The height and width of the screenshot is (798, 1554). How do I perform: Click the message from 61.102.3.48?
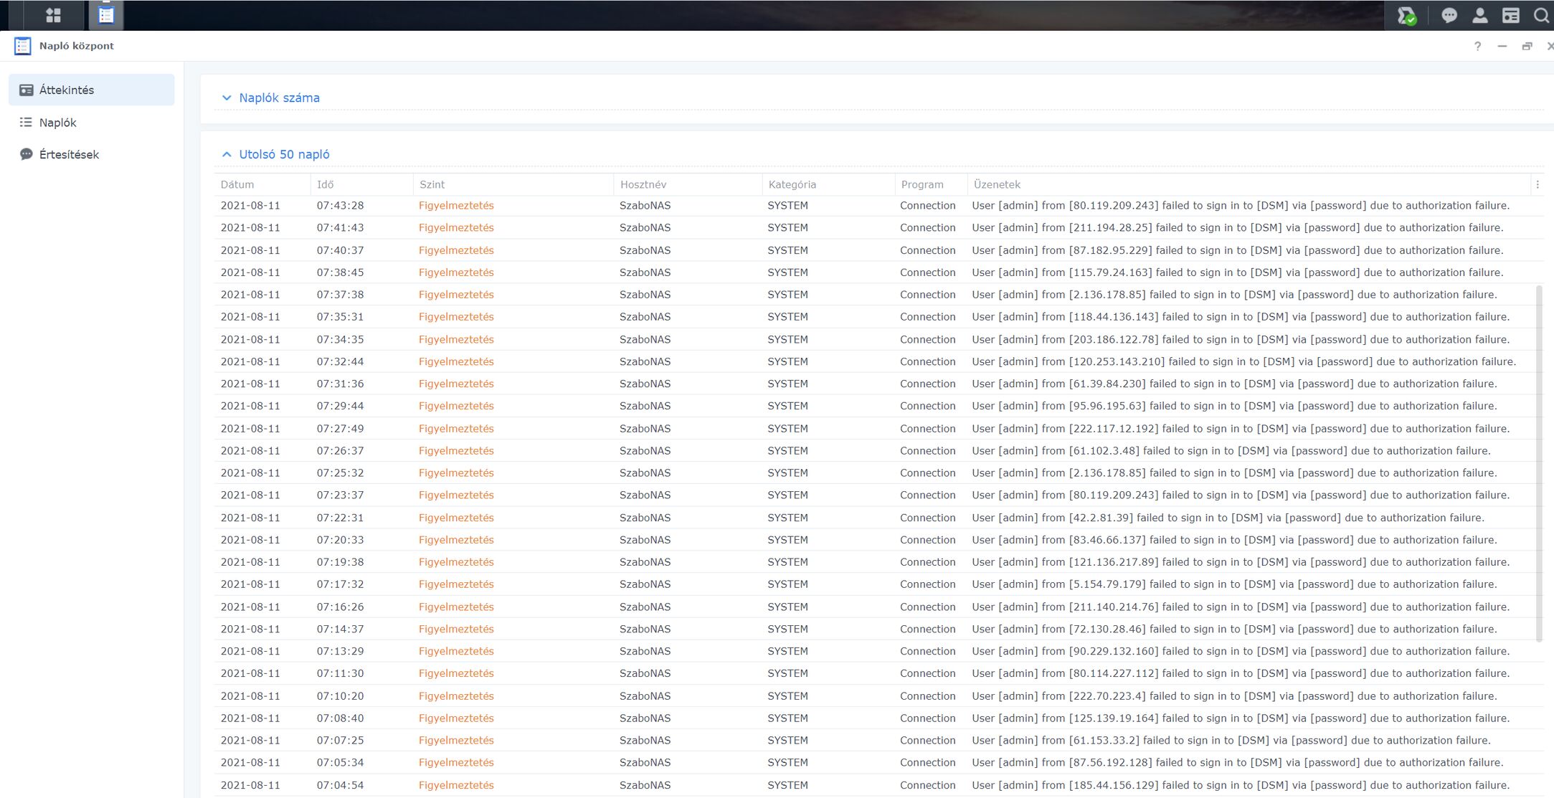[1231, 450]
